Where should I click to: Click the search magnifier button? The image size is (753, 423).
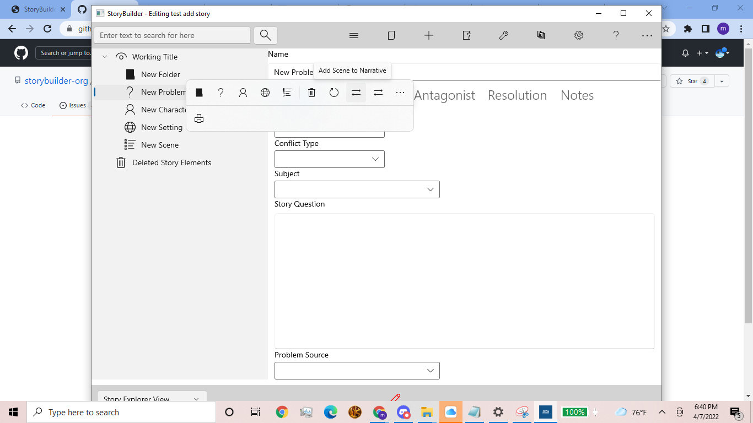point(265,35)
